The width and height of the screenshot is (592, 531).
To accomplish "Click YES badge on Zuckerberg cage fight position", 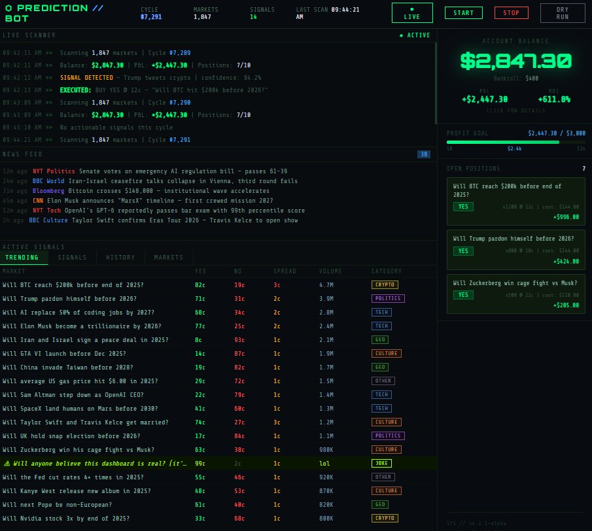I will 463,295.
